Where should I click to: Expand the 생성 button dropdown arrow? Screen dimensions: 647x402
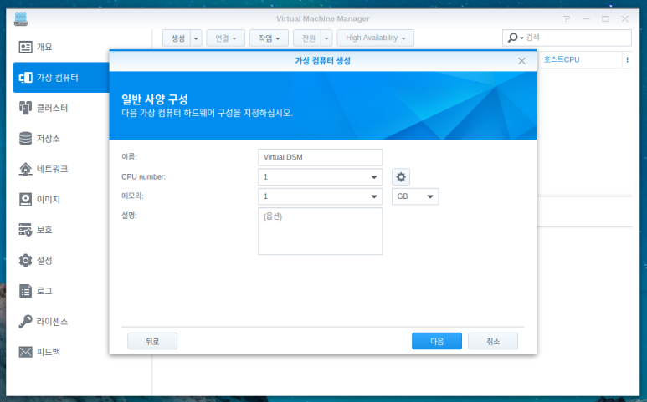click(x=196, y=38)
